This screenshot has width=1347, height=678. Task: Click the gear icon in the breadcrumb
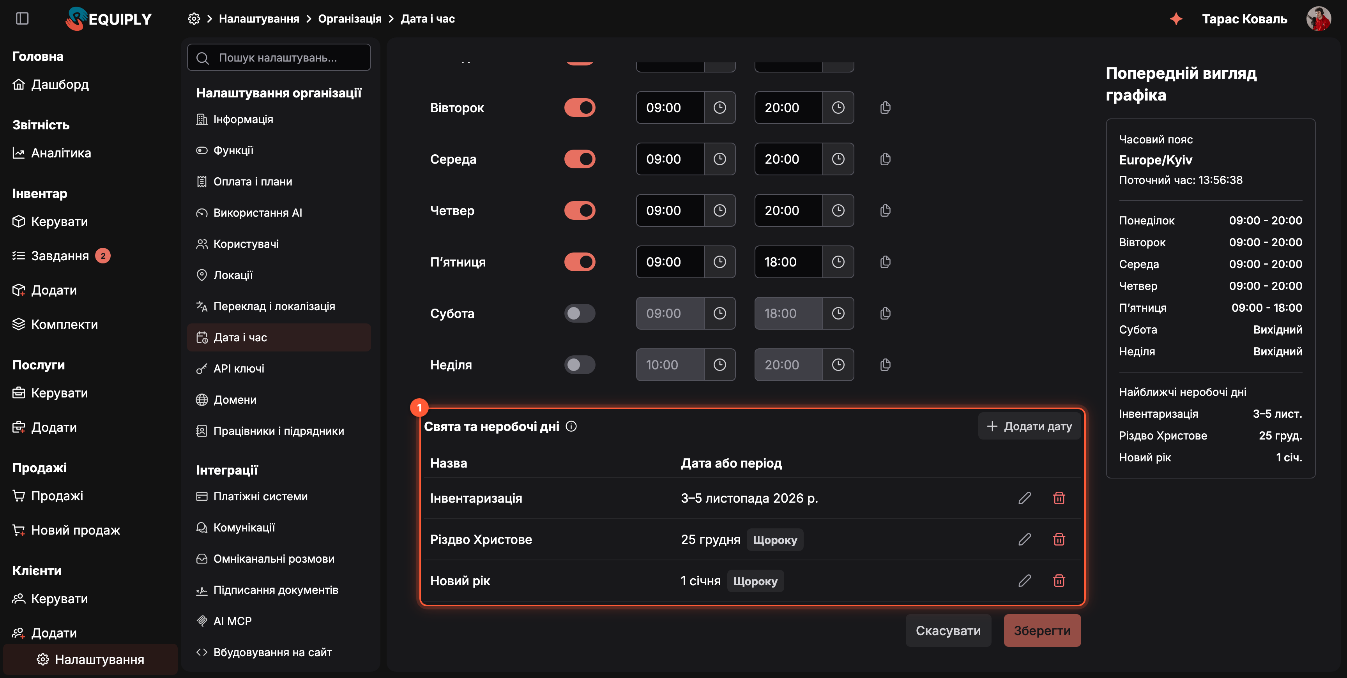pos(194,19)
